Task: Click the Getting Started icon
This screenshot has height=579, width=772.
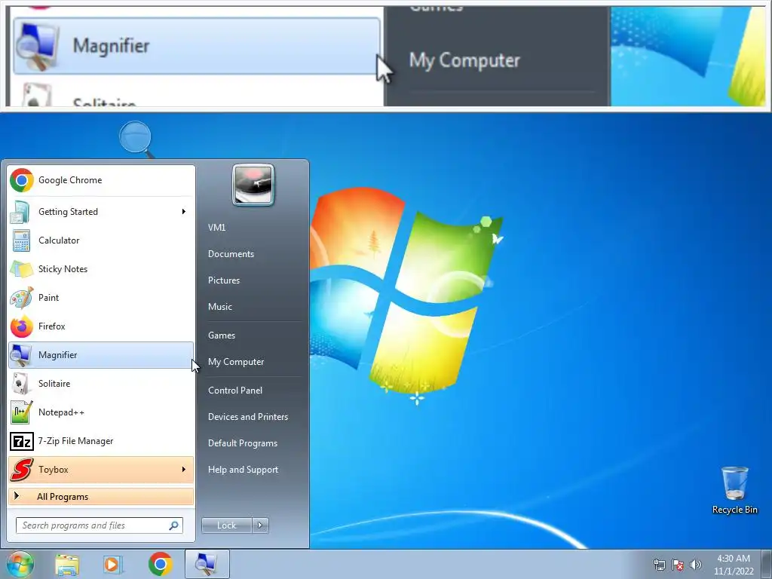Action: [21, 212]
